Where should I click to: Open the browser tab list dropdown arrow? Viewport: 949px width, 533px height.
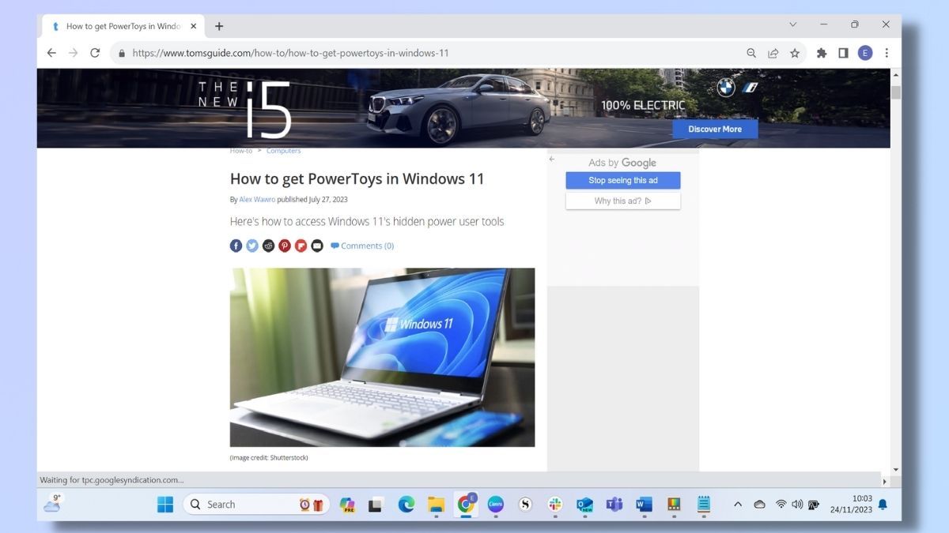(x=792, y=24)
